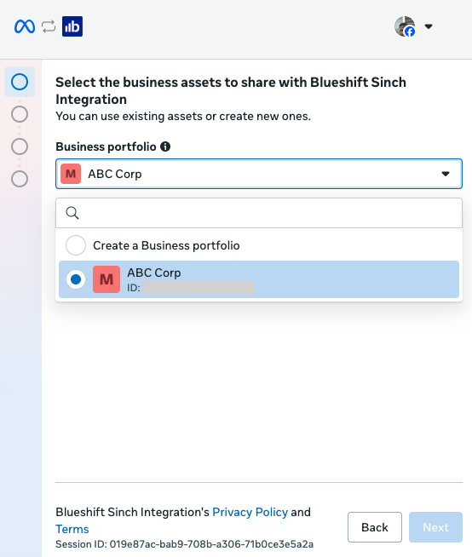The height and width of the screenshot is (557, 472).
Task: Open the ABC Corp business portfolio combo box
Action: click(259, 174)
